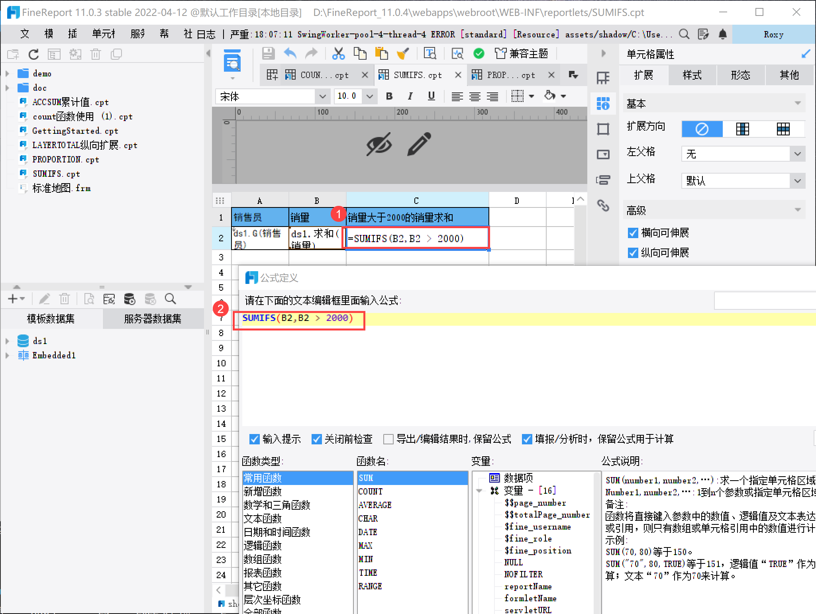Switch to the 样式 tab
This screenshot has width=816, height=614.
pyautogui.click(x=692, y=75)
